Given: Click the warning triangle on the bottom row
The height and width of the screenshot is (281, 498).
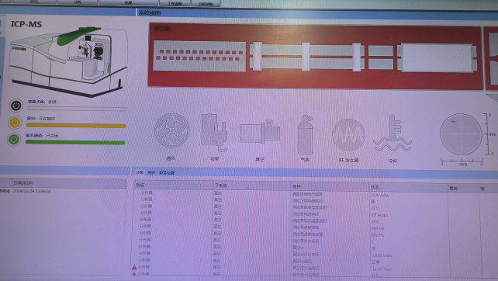Looking at the screenshot, I should (134, 274).
